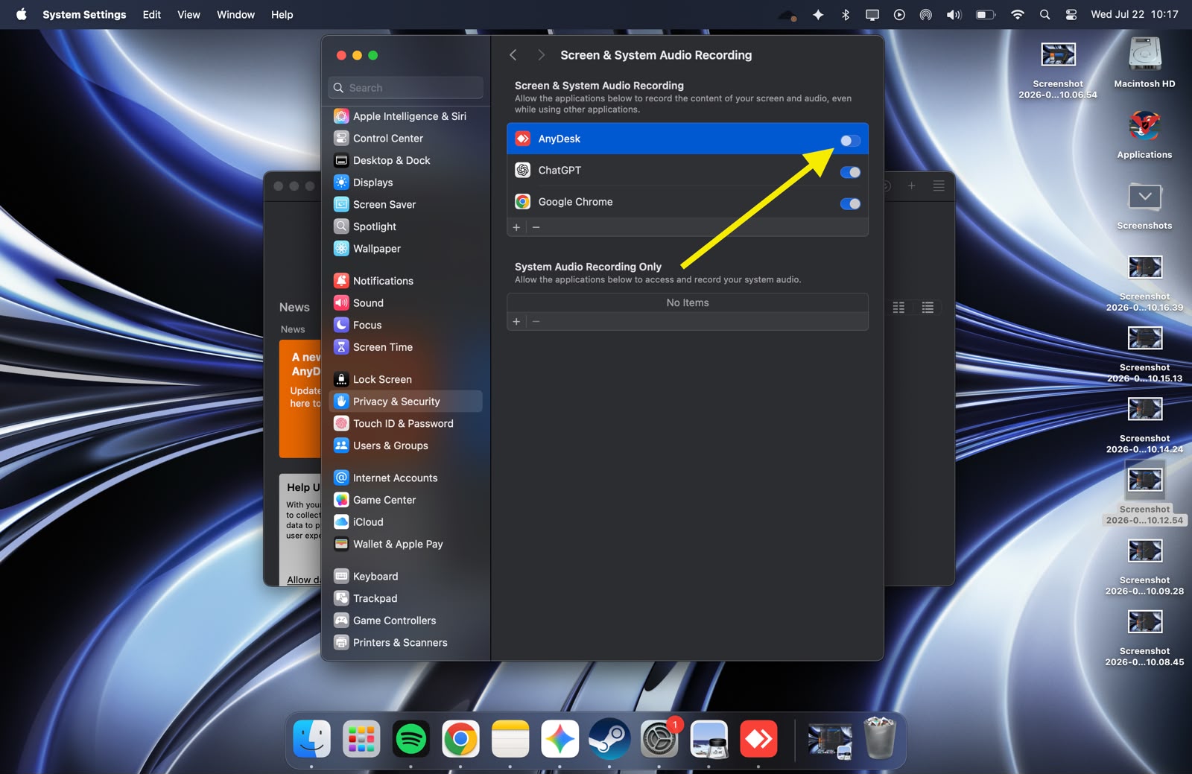Open the System Settings app menu
Screen dimensions: 1192x774
[84, 15]
